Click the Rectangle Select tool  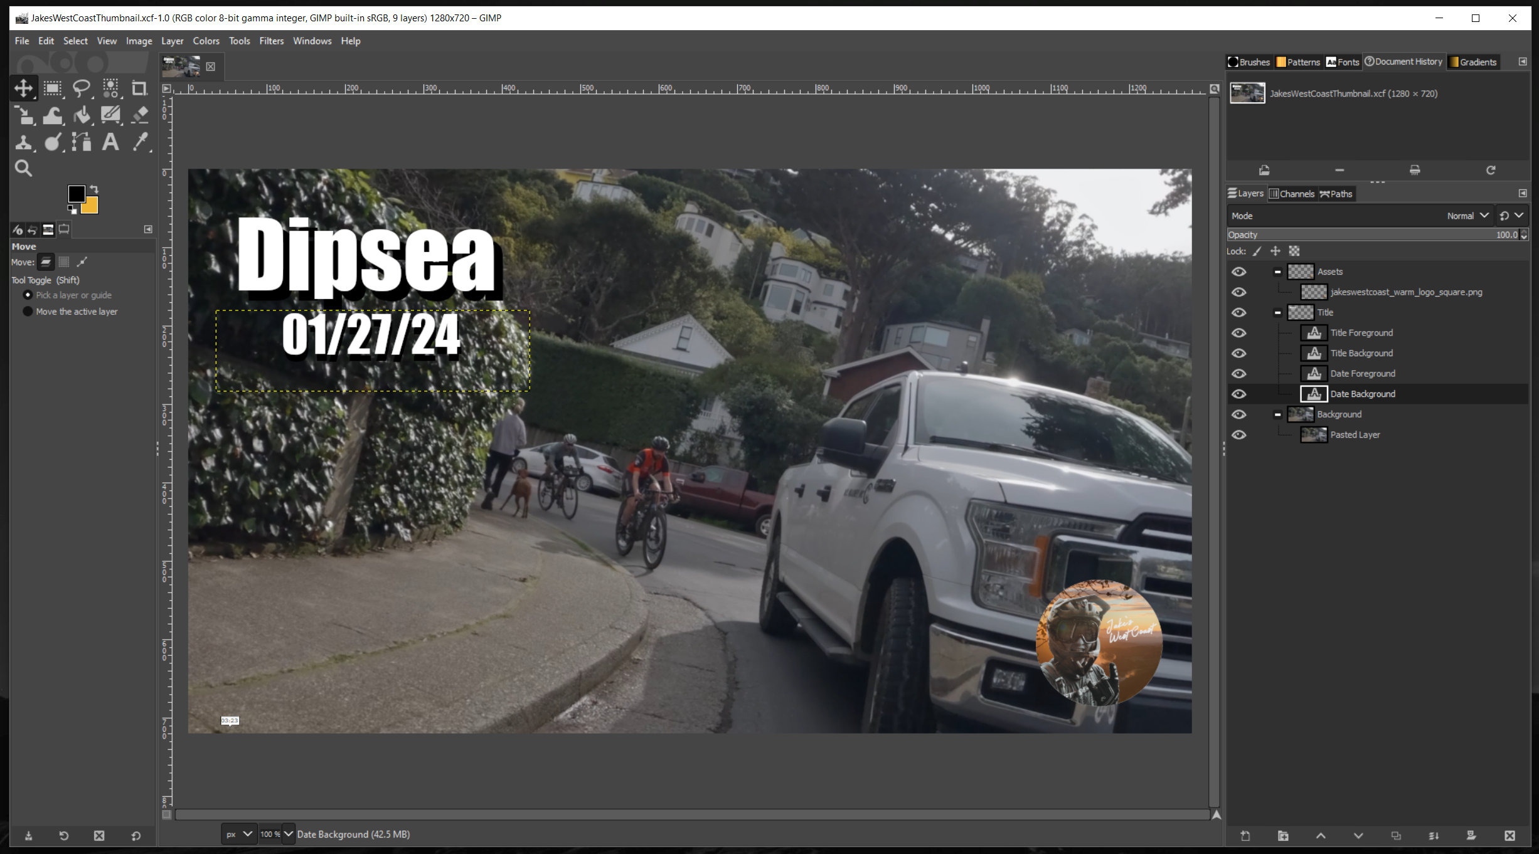53,88
